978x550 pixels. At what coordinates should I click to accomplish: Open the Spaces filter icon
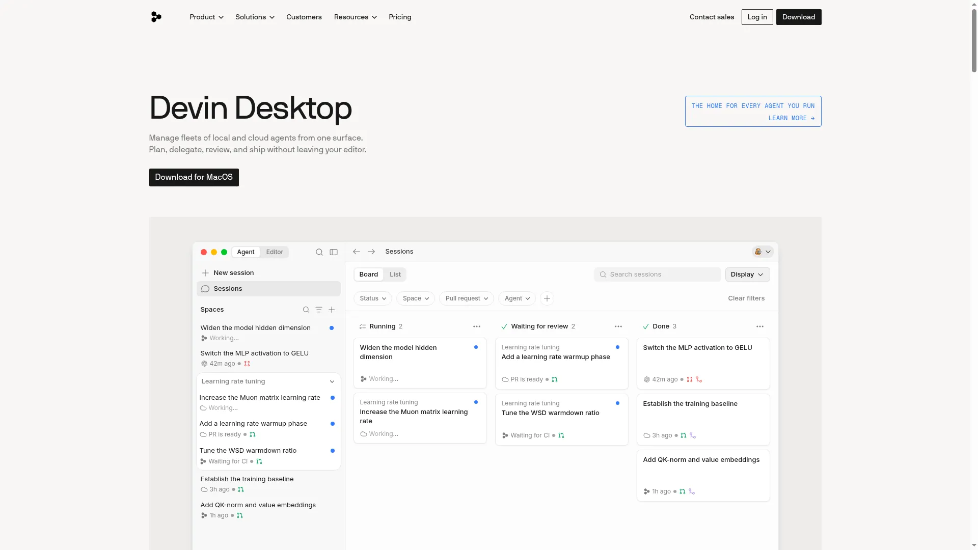tap(319, 310)
